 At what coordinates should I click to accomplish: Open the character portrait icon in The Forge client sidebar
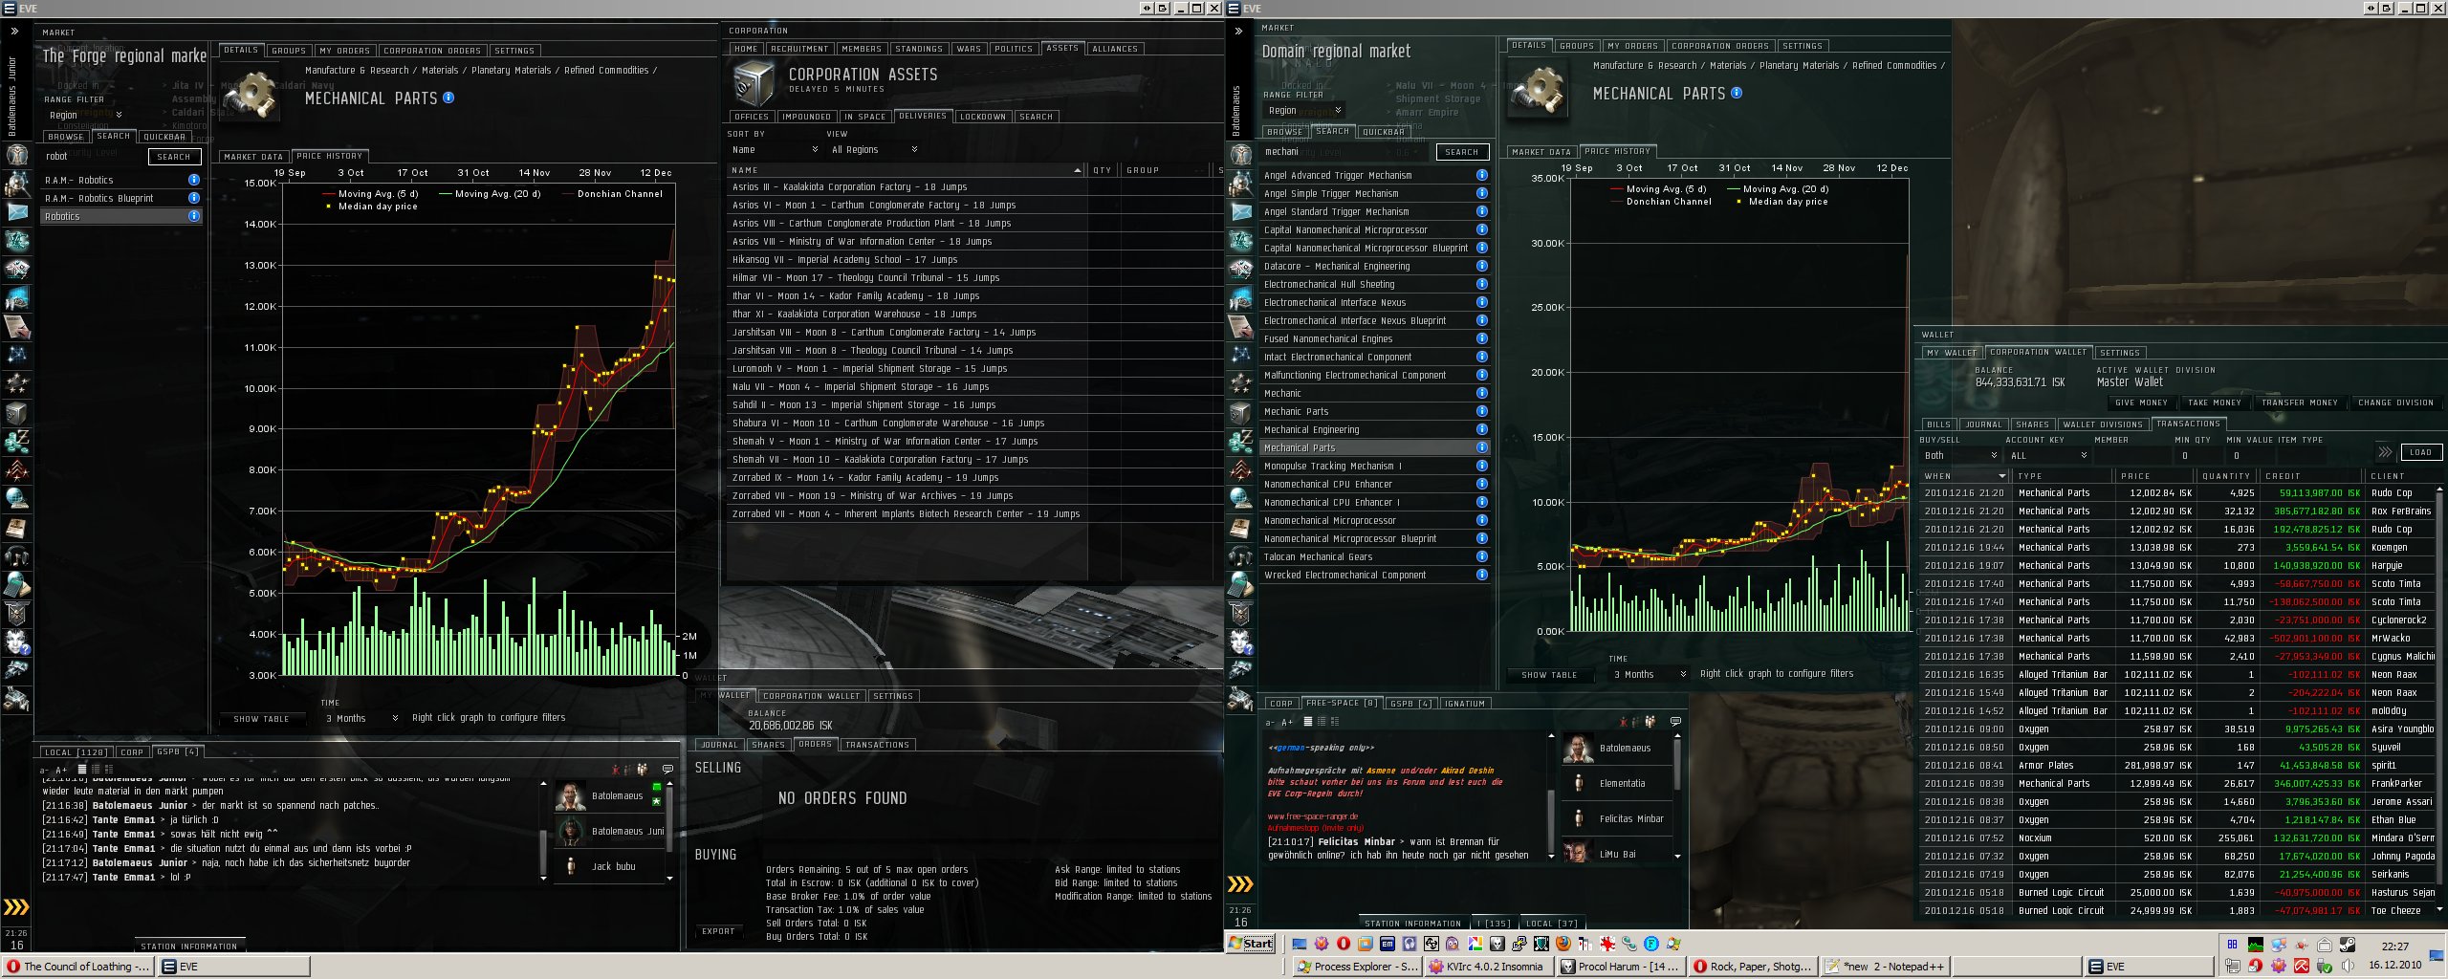pos(17,154)
